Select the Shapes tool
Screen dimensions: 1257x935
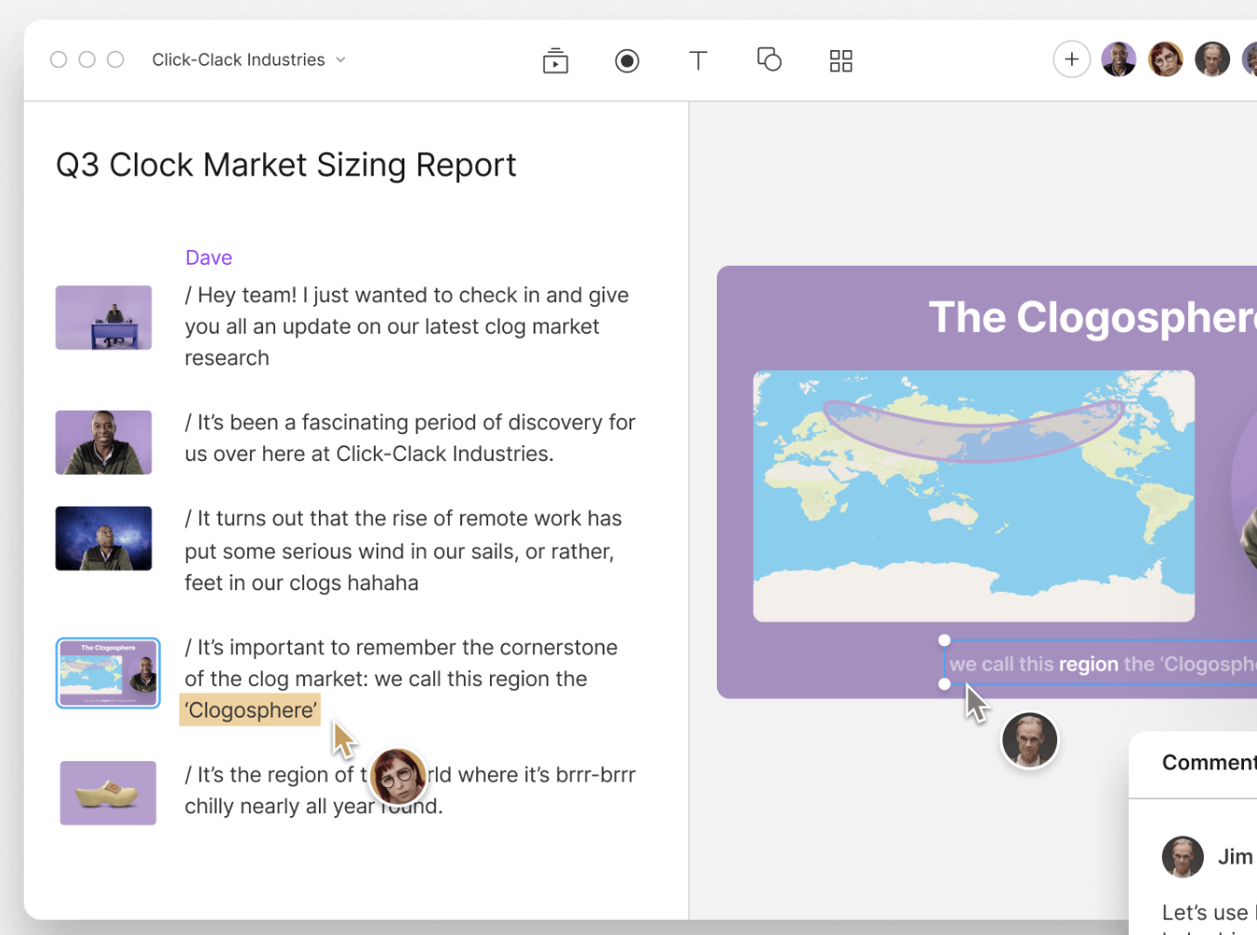[x=769, y=60]
